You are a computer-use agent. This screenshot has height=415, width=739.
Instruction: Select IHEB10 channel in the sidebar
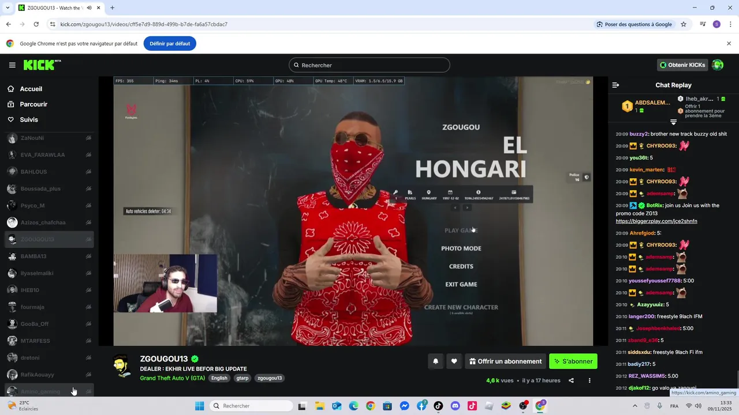[x=49, y=290]
